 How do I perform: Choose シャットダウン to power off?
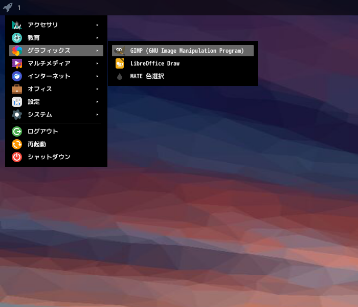56,157
